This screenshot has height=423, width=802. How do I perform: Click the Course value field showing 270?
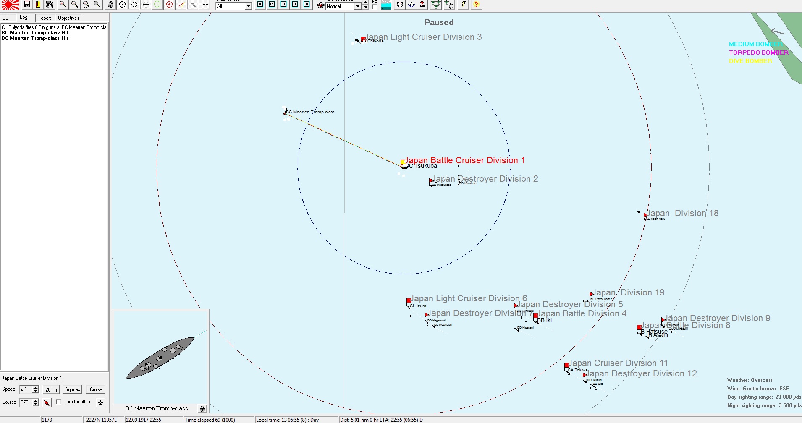point(26,402)
